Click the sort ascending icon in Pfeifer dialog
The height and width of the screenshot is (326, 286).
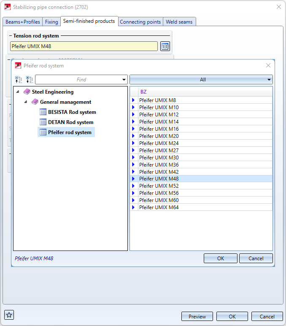coord(19,79)
